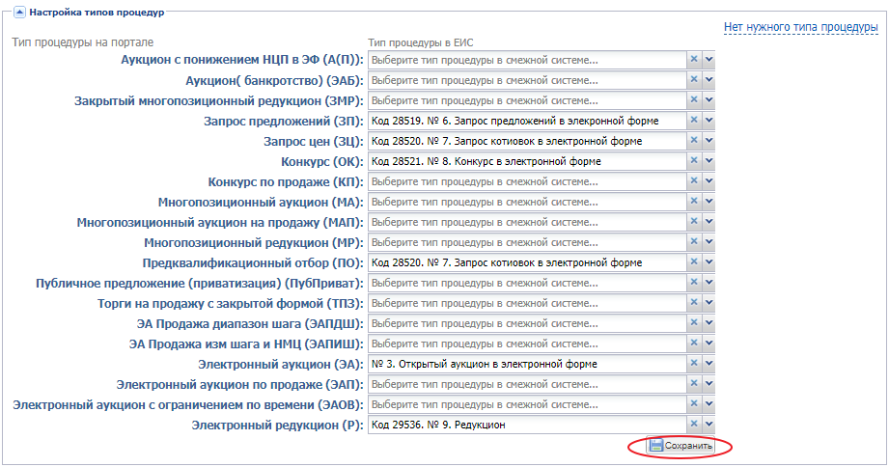
Task: Click X icon in Многопозиционный аукцион (МА) row
Action: click(693, 202)
